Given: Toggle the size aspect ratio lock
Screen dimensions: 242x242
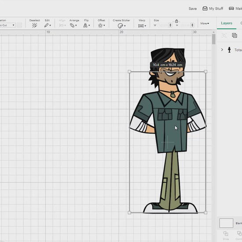Looking at the screenshot, I should [x=176, y=21].
